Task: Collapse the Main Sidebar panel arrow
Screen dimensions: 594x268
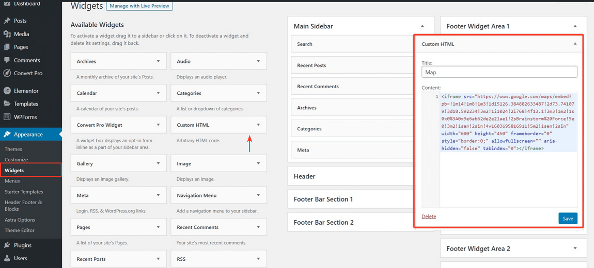Action: click(x=422, y=26)
